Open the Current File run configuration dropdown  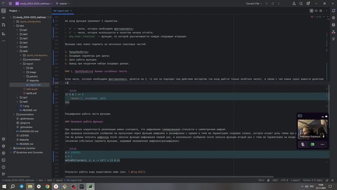pyautogui.click(x=254, y=4)
